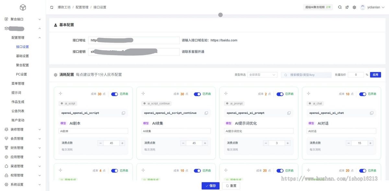Open 账户变动 in the sidebar
Viewport: 389px width, 191px height.
[18, 120]
